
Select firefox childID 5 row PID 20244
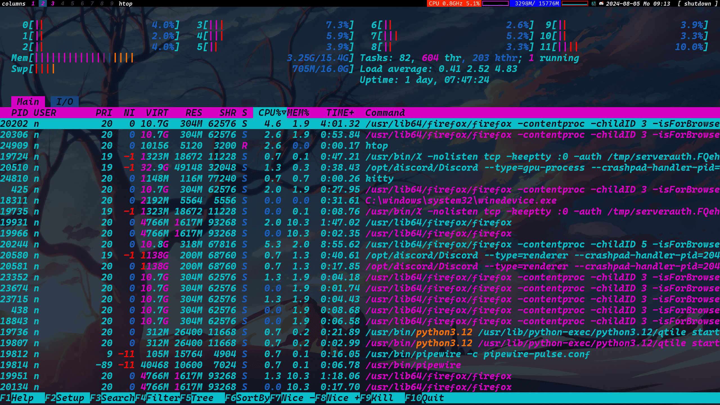point(360,244)
